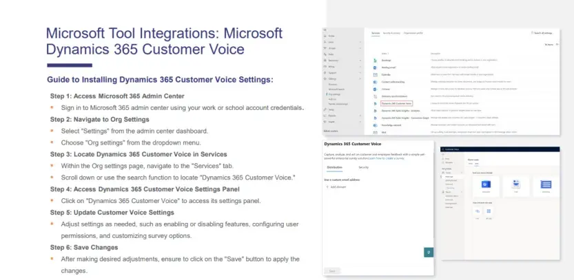Switch to the Services tab
574x280 pixels.
(376, 33)
